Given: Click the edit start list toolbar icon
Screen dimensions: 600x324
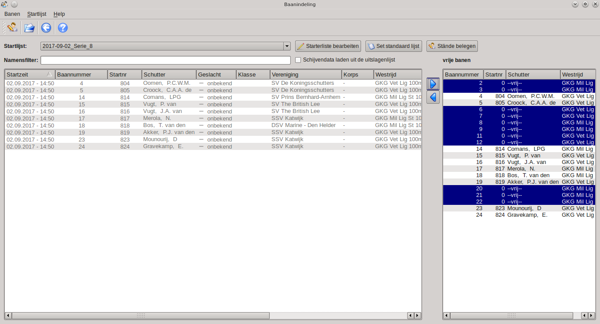Looking at the screenshot, I should click(x=12, y=28).
